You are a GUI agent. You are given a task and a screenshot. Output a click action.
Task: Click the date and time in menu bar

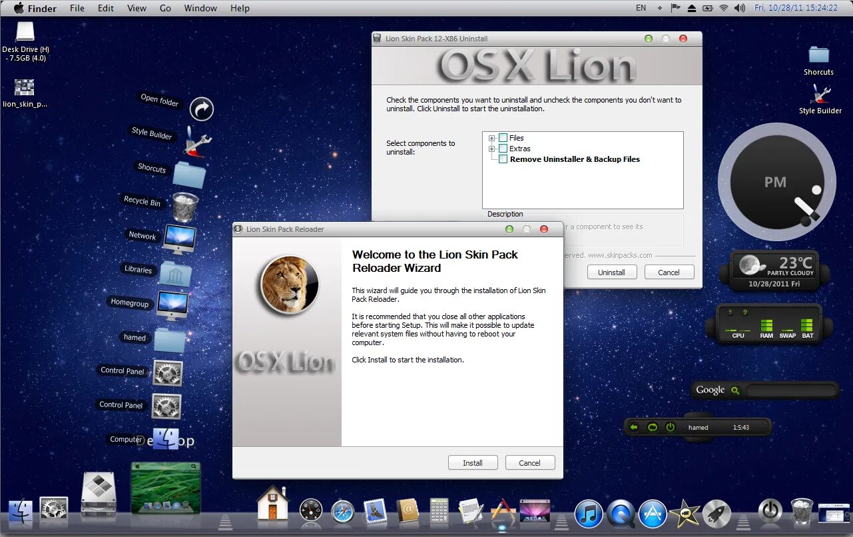796,8
